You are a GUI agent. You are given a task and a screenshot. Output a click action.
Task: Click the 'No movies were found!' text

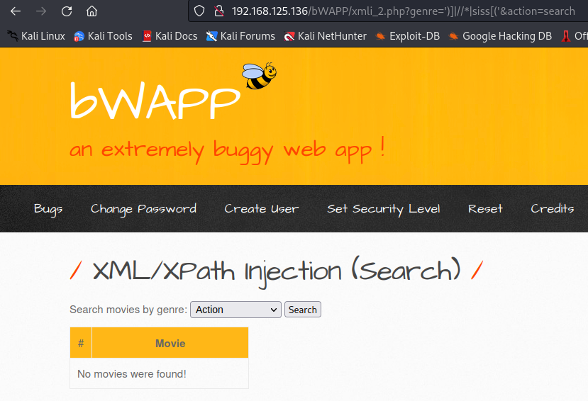tap(132, 374)
